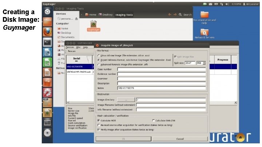
Task: Click Cancel in the Acquire image dialog
Action: click(180, 139)
